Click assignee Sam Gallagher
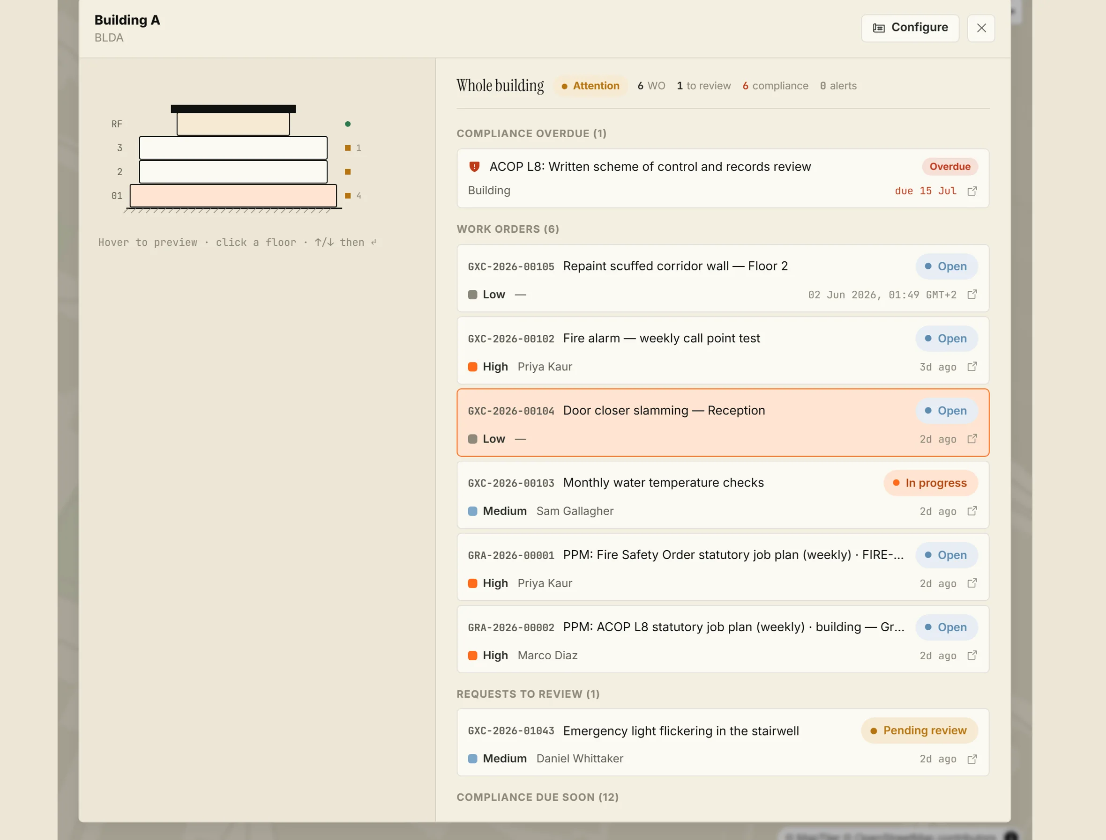 pos(575,511)
